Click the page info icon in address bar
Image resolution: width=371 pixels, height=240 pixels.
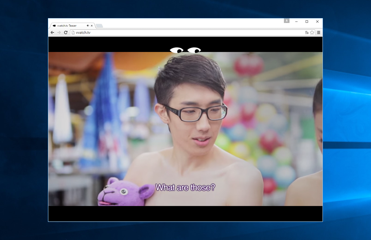pos(73,33)
